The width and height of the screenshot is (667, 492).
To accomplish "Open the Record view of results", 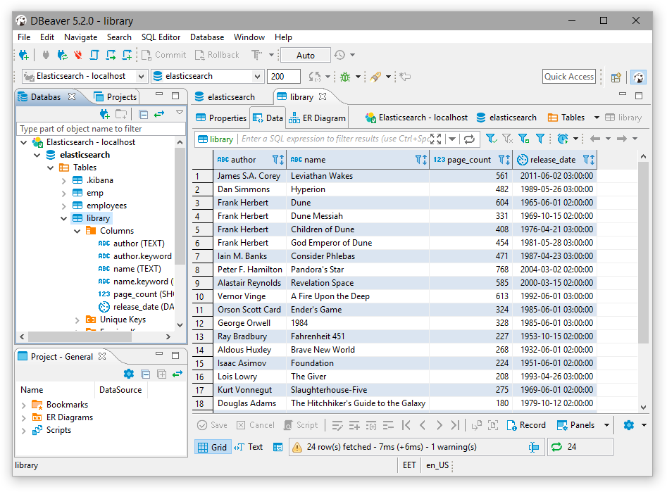I will [x=528, y=425].
